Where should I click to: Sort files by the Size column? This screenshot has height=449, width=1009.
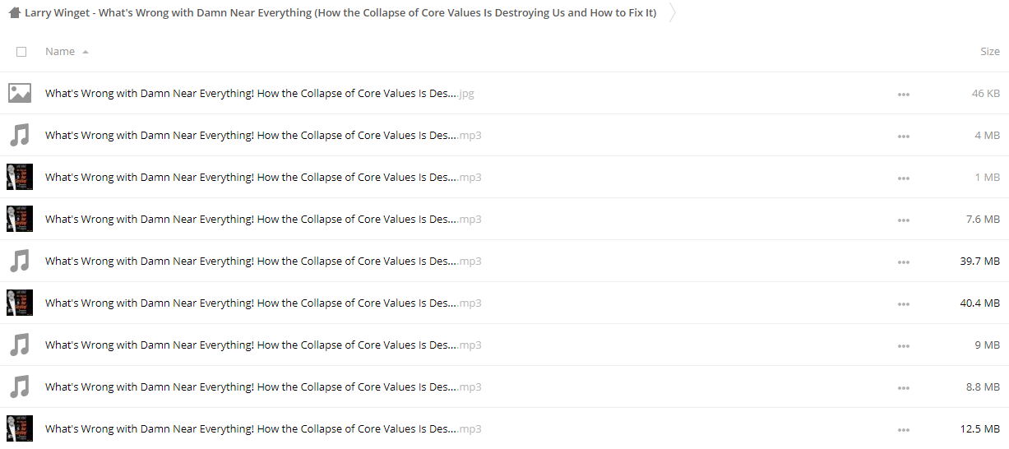[990, 52]
